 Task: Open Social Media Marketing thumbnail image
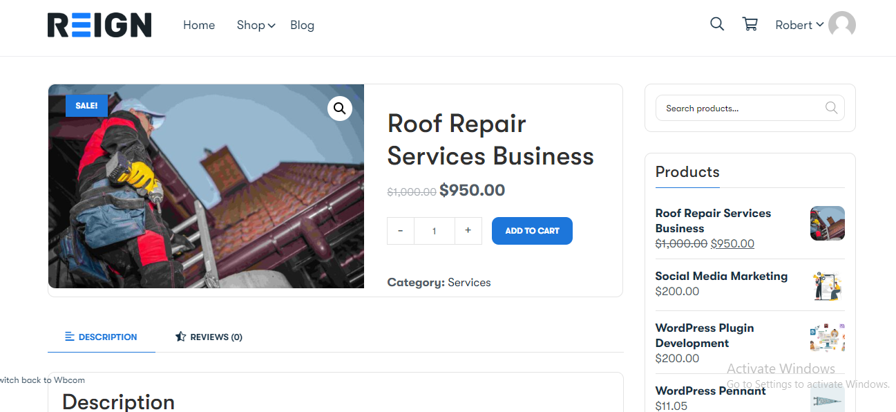(x=828, y=285)
